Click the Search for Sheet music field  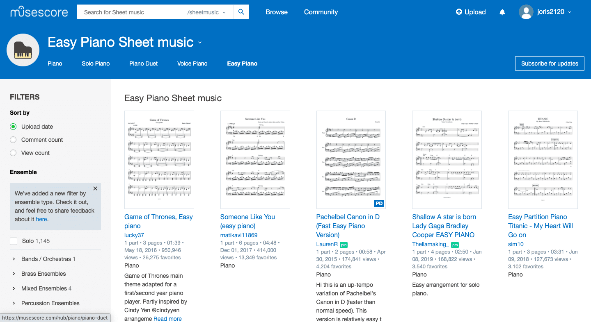point(131,12)
